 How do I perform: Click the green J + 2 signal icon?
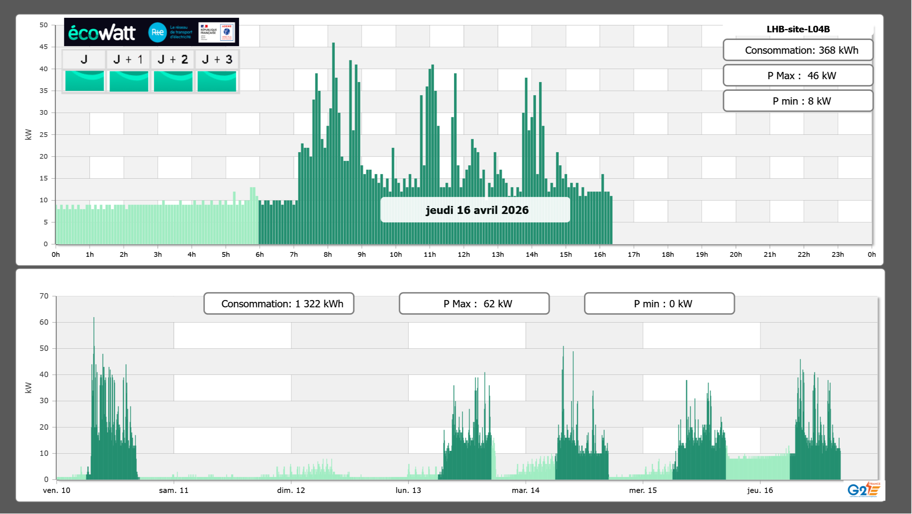[x=173, y=81]
